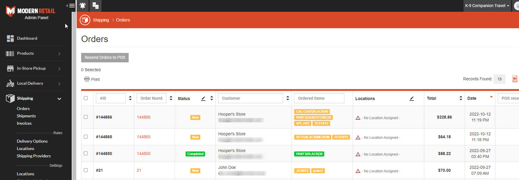Image resolution: width=519 pixels, height=180 pixels.
Task: Focus the Customer filter field
Action: pyautogui.click(x=251, y=98)
